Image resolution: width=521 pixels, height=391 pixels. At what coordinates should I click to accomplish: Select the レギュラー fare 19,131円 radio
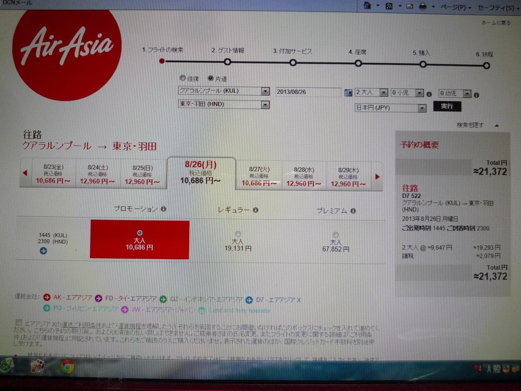tap(238, 234)
